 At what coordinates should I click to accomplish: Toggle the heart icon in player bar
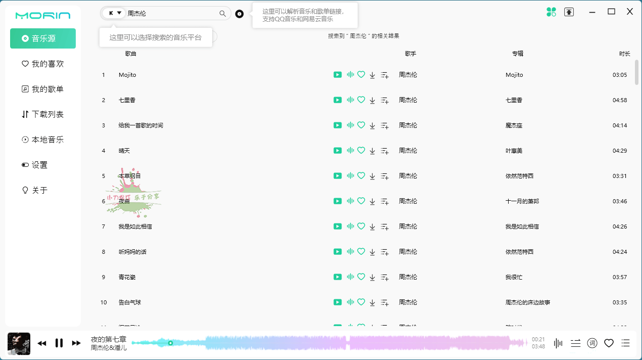(x=609, y=343)
